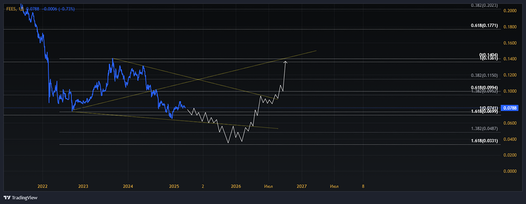Click the white forecast arrowhead near 0.1400
Screen dimensions: 526x204
[286, 62]
